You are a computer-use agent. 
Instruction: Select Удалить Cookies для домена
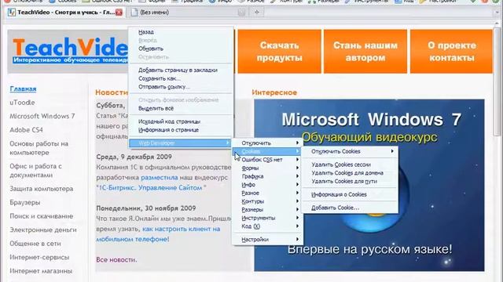(350, 173)
